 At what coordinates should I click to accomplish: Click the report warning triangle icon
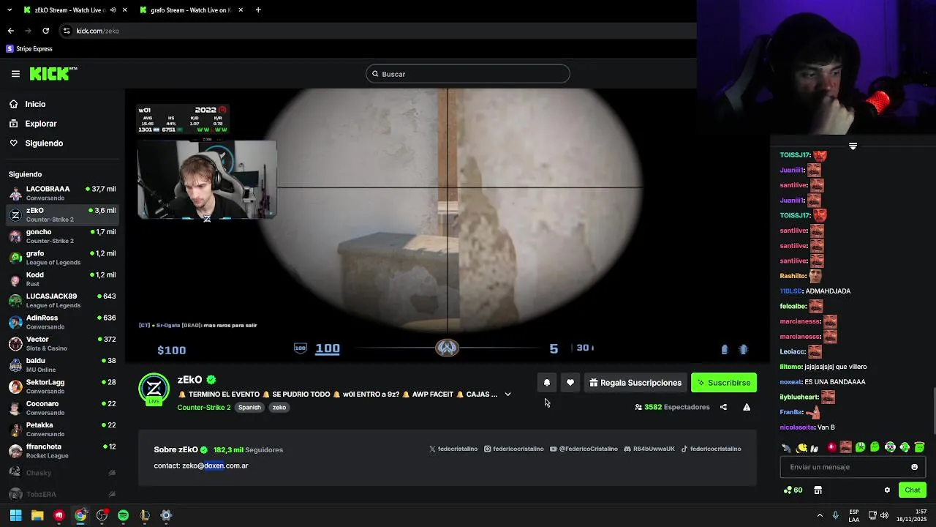pos(747,407)
